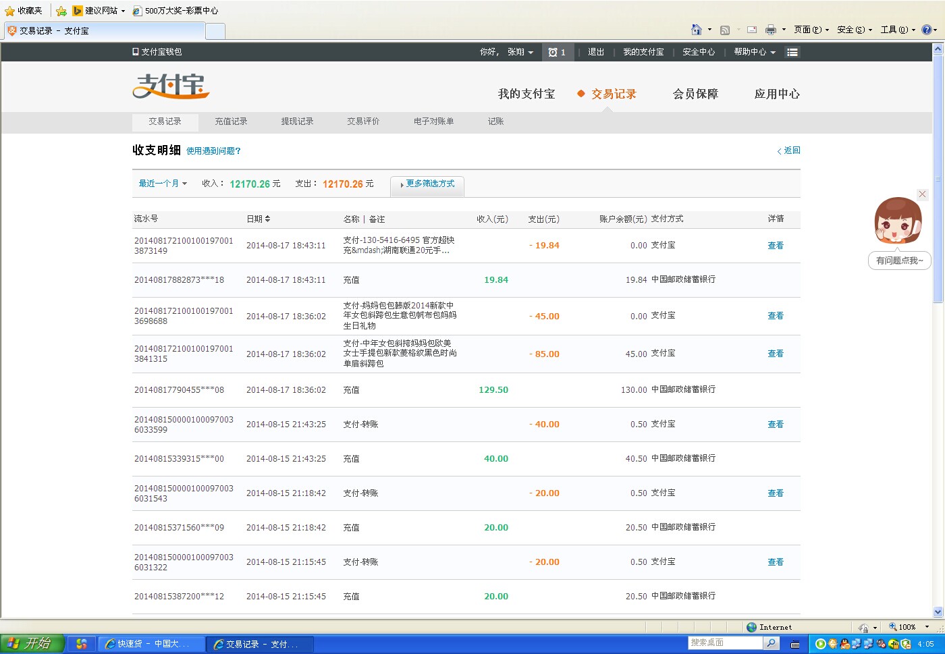Expand the 最近一个月 date range dropdown
Screen dimensions: 945x654
tap(163, 184)
